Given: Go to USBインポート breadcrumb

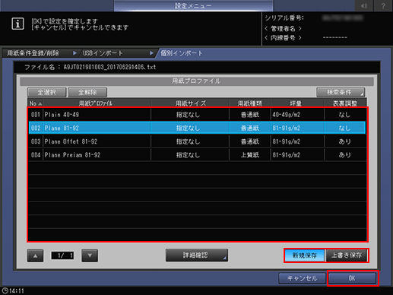Looking at the screenshot, I should click(x=103, y=53).
